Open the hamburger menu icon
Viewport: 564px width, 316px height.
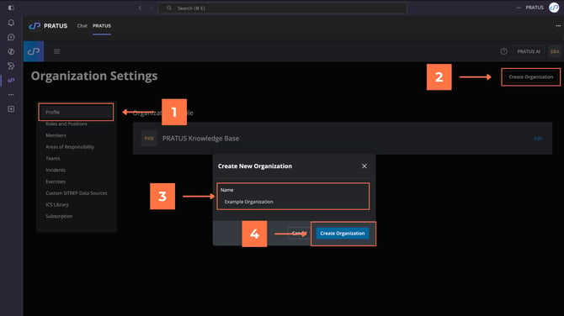57,51
